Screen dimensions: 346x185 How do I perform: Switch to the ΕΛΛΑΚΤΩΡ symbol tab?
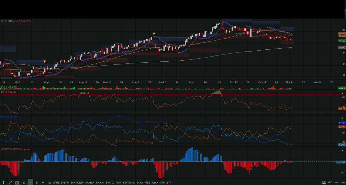click(x=77, y=183)
